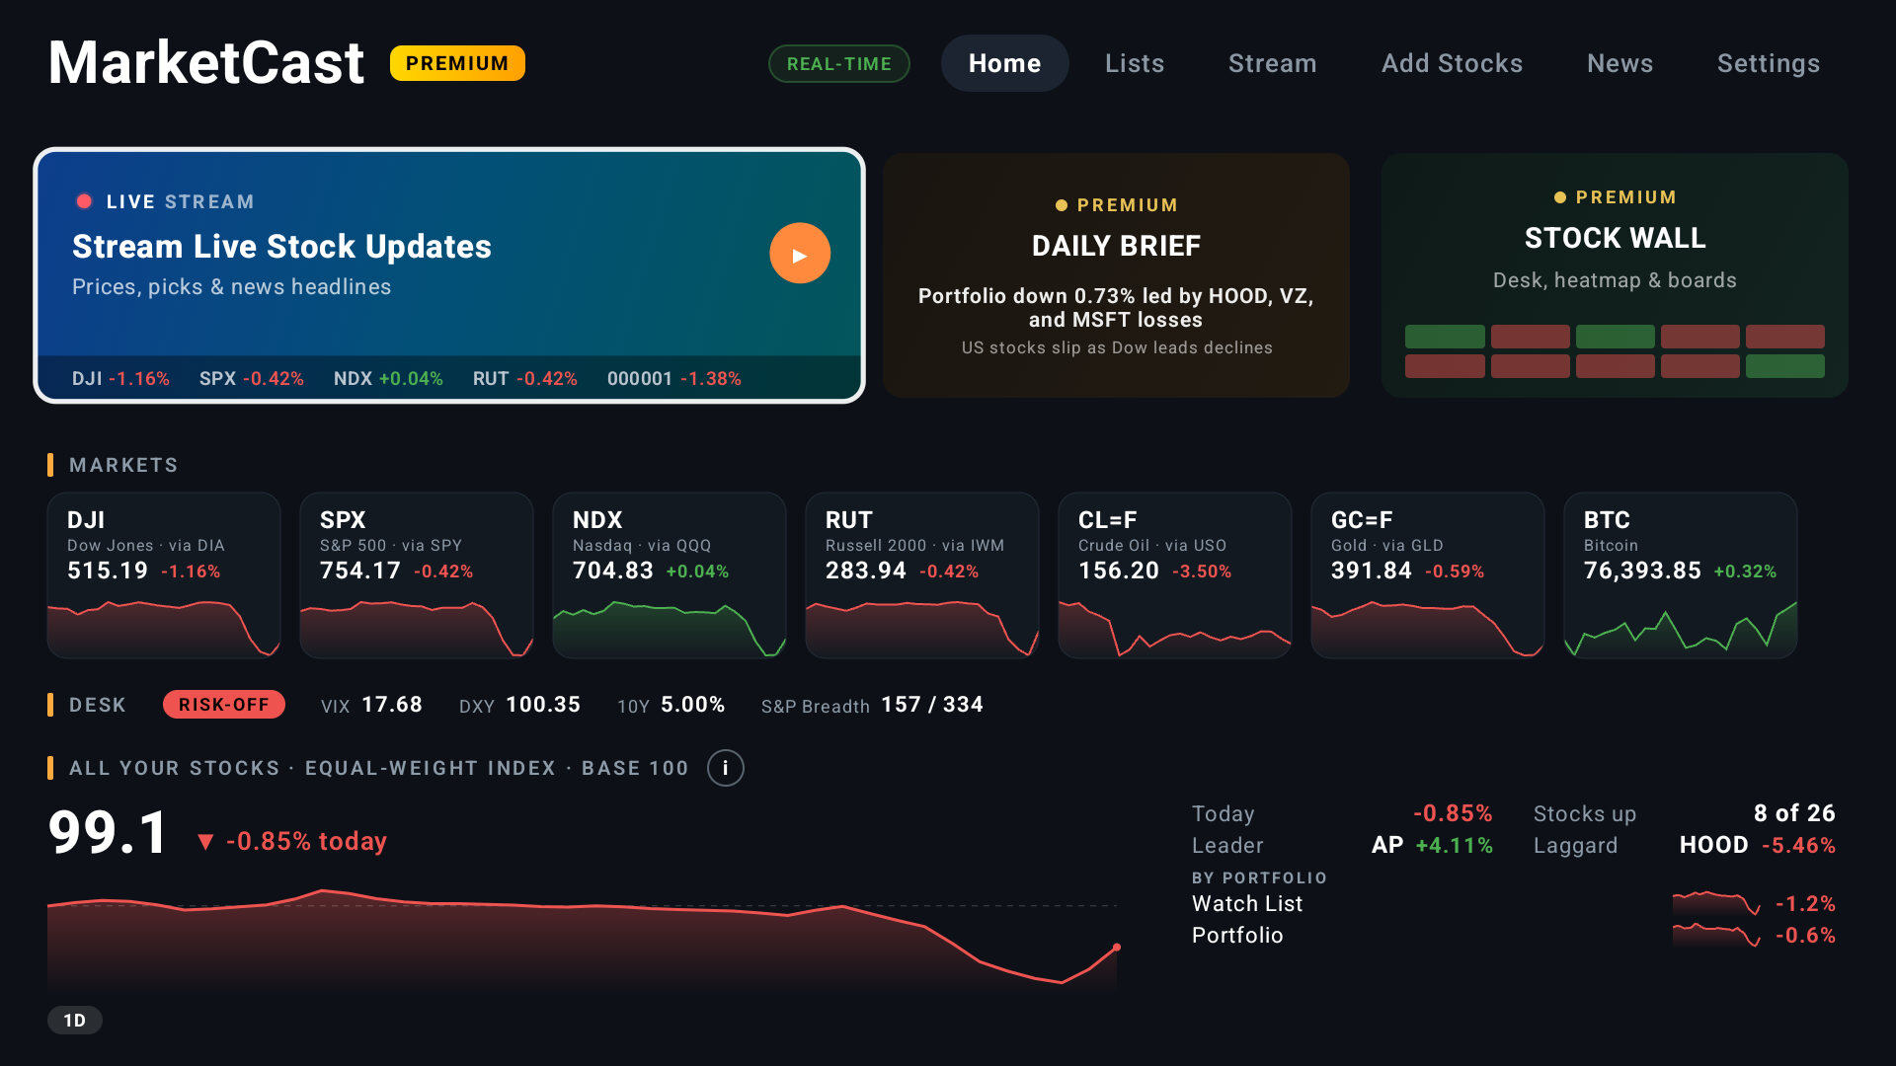Image resolution: width=1896 pixels, height=1066 pixels.
Task: Click the red live stream indicator dot
Action: [84, 201]
